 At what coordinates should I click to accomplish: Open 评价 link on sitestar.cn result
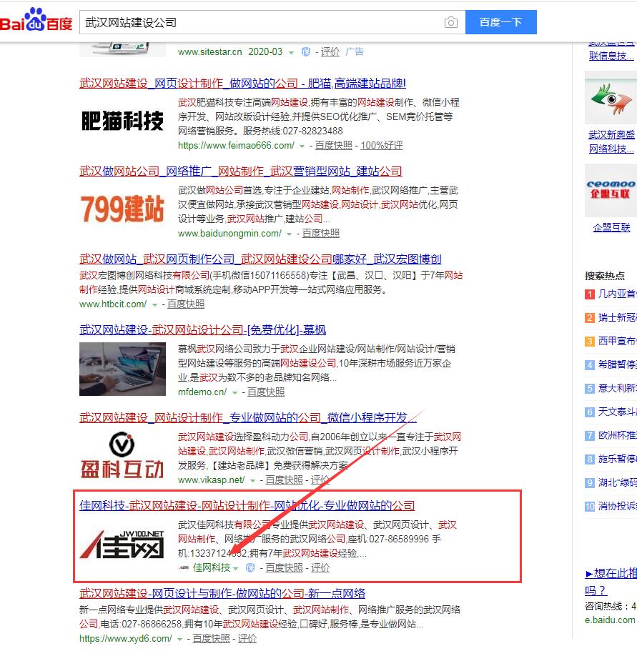[x=330, y=52]
